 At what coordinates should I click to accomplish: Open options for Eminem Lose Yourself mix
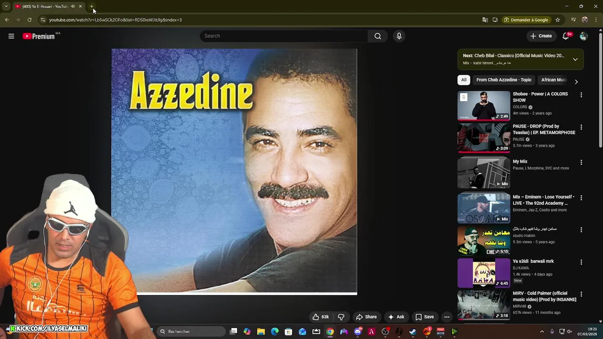pos(581,198)
